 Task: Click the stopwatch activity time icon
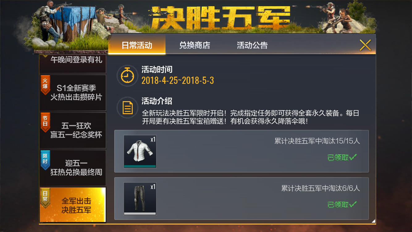point(127,75)
